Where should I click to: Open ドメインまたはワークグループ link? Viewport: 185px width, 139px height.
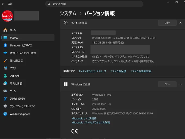(x=92, y=71)
